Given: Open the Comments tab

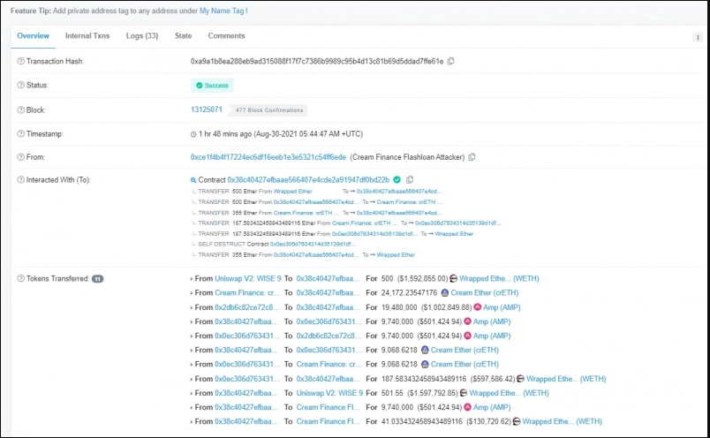Looking at the screenshot, I should click(226, 36).
